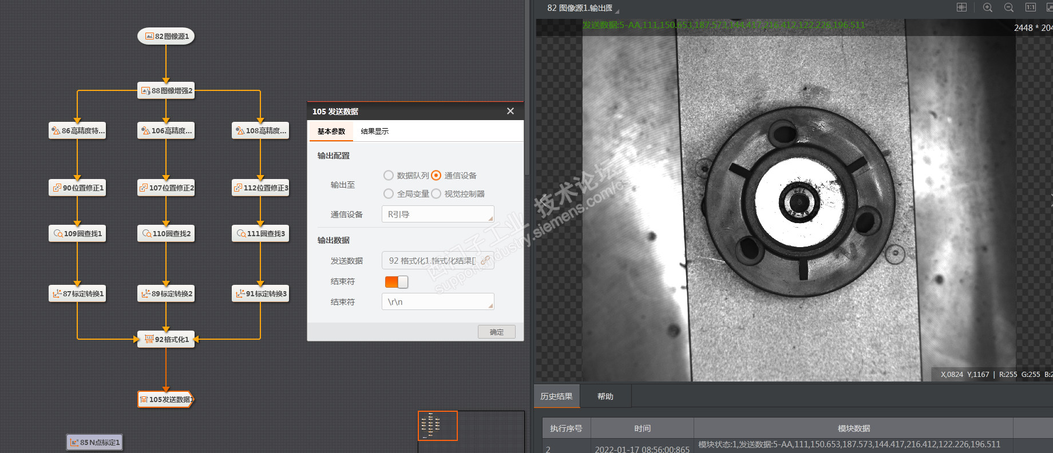
Task: Choose 数据队列 as output target
Action: click(x=389, y=175)
